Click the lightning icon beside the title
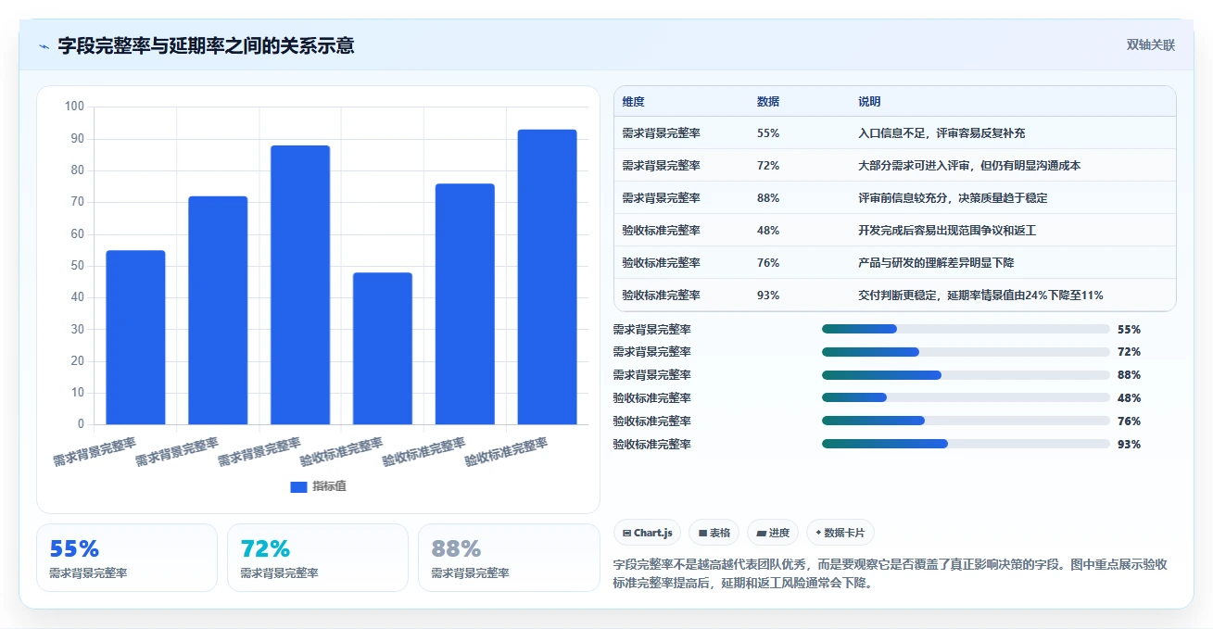The height and width of the screenshot is (629, 1213). 44,45
